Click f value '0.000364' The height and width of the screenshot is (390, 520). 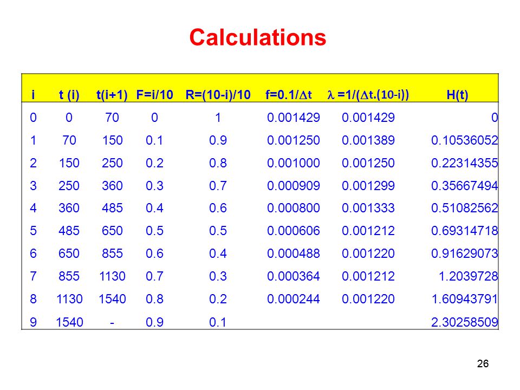click(294, 276)
